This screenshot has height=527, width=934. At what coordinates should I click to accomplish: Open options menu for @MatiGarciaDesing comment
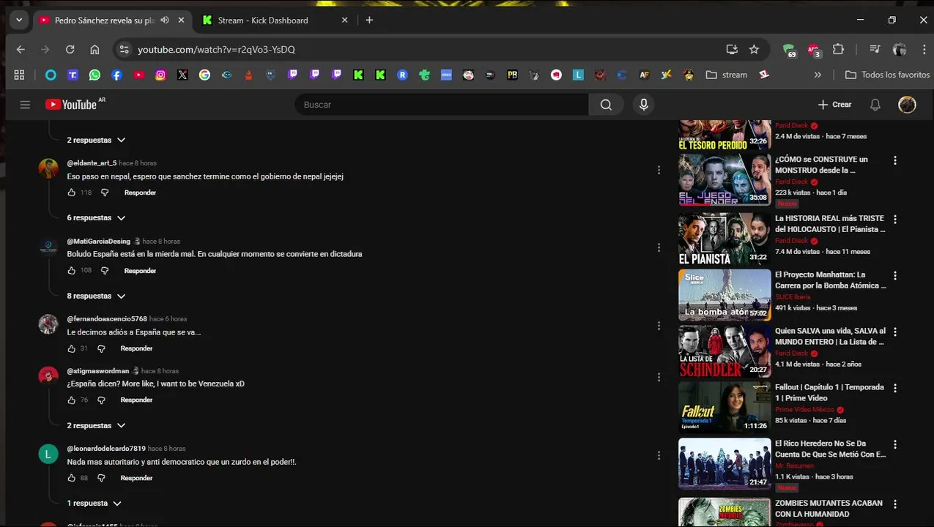659,247
